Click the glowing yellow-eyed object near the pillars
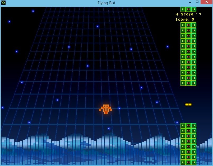This screenshot has height=166, width=213. pos(188,105)
